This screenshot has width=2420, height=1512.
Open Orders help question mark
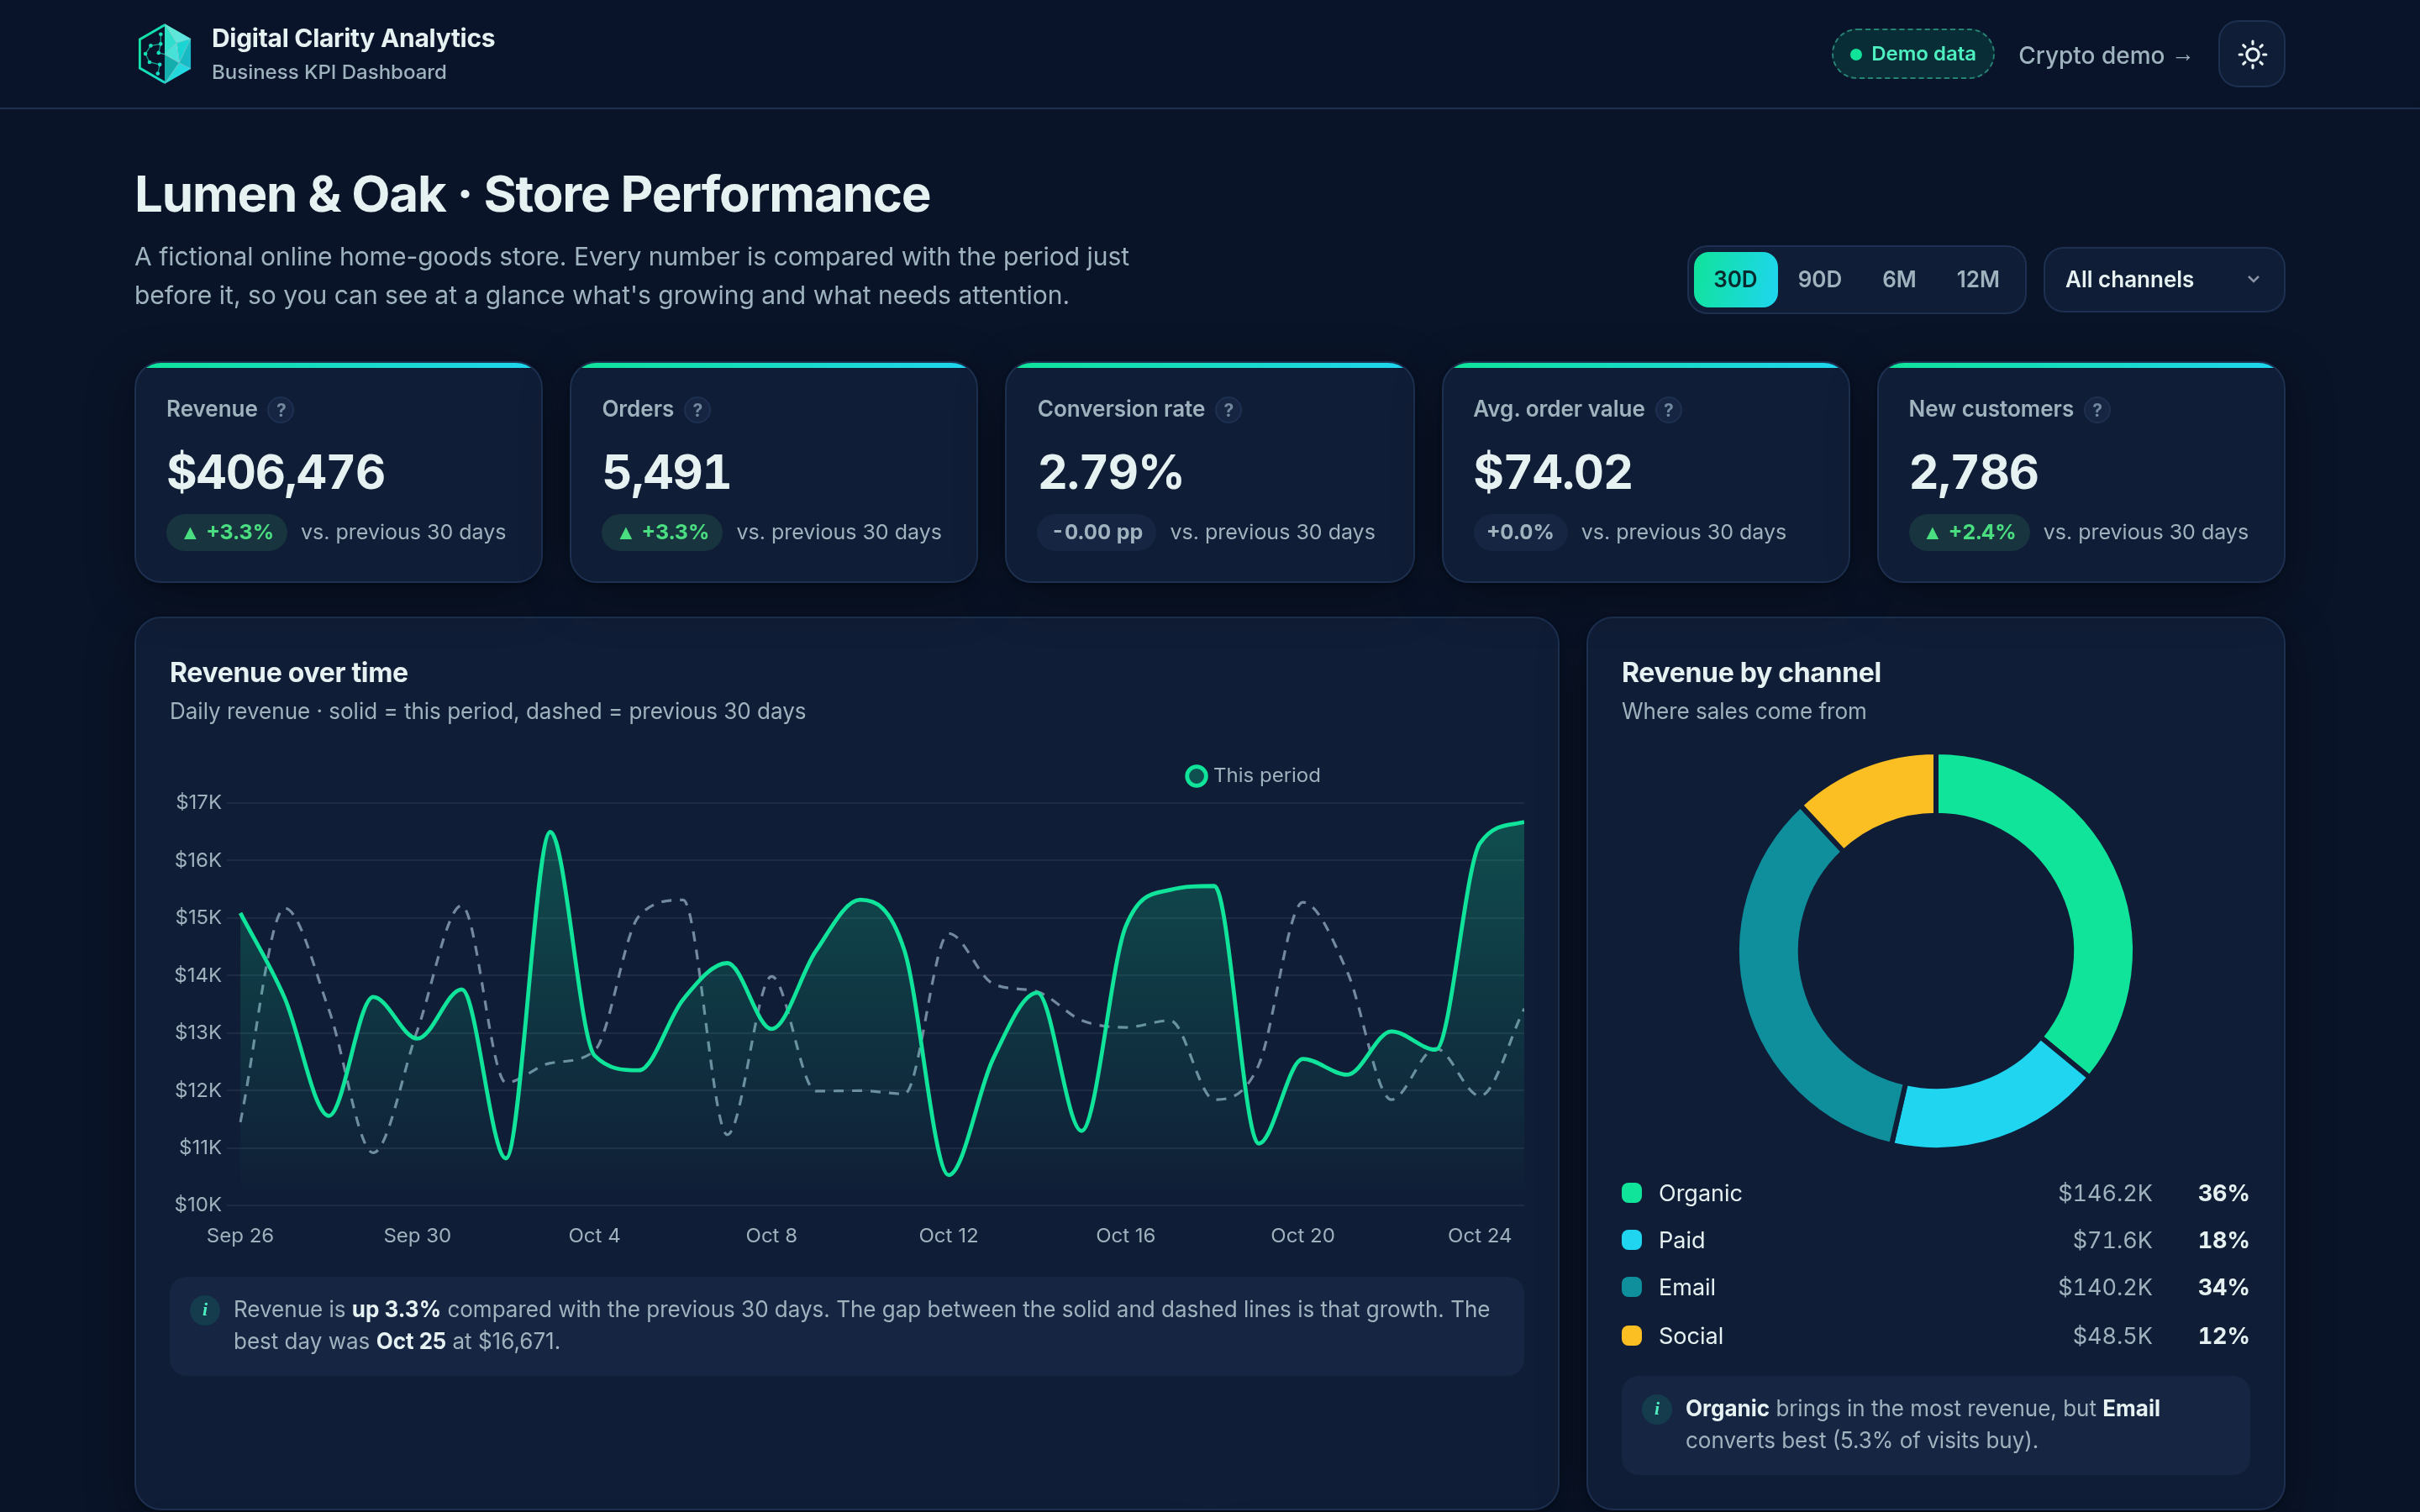(697, 410)
